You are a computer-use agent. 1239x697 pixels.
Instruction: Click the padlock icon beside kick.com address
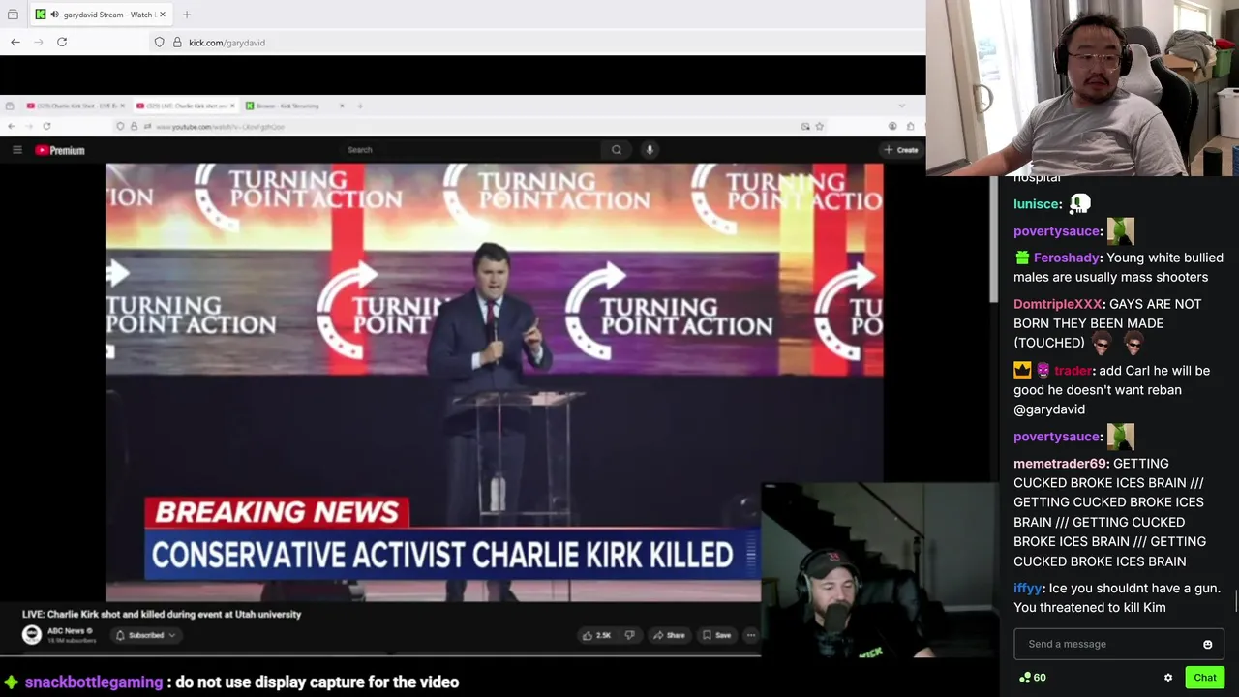pos(177,43)
